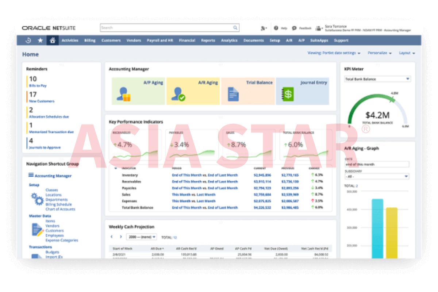Image resolution: width=438 pixels, height=292 pixels.
Task: Collapse the Indicator table arrow
Action: pyautogui.click(x=116, y=168)
